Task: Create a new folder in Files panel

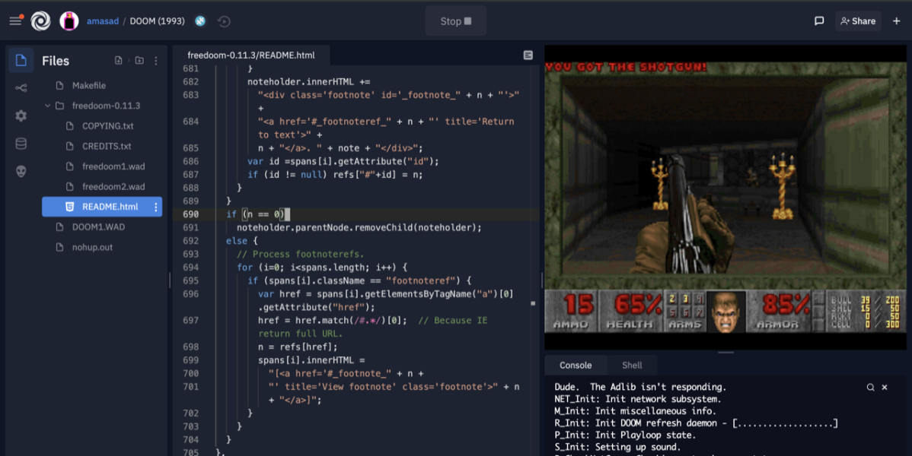Action: click(x=139, y=61)
